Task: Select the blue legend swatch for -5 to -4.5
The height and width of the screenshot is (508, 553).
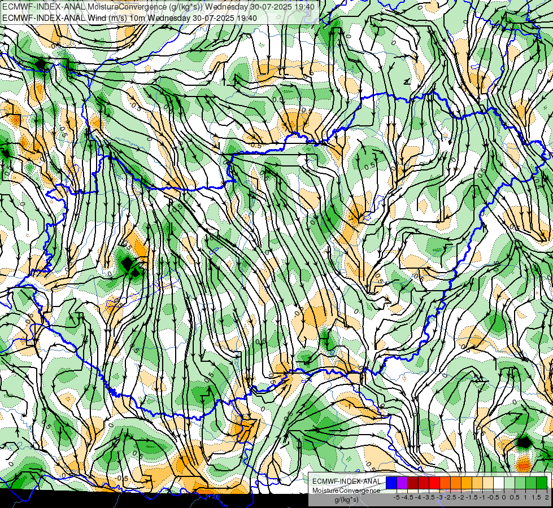Action: click(x=391, y=483)
